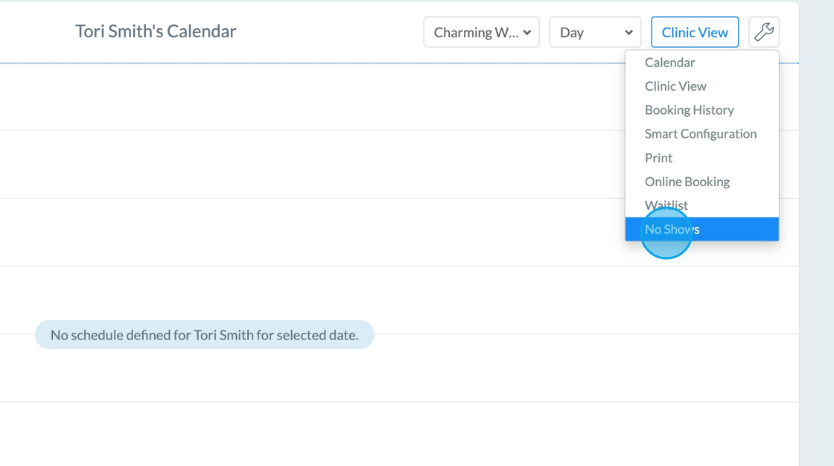
Task: Click the gray margin right of the calendar
Action: [816, 298]
